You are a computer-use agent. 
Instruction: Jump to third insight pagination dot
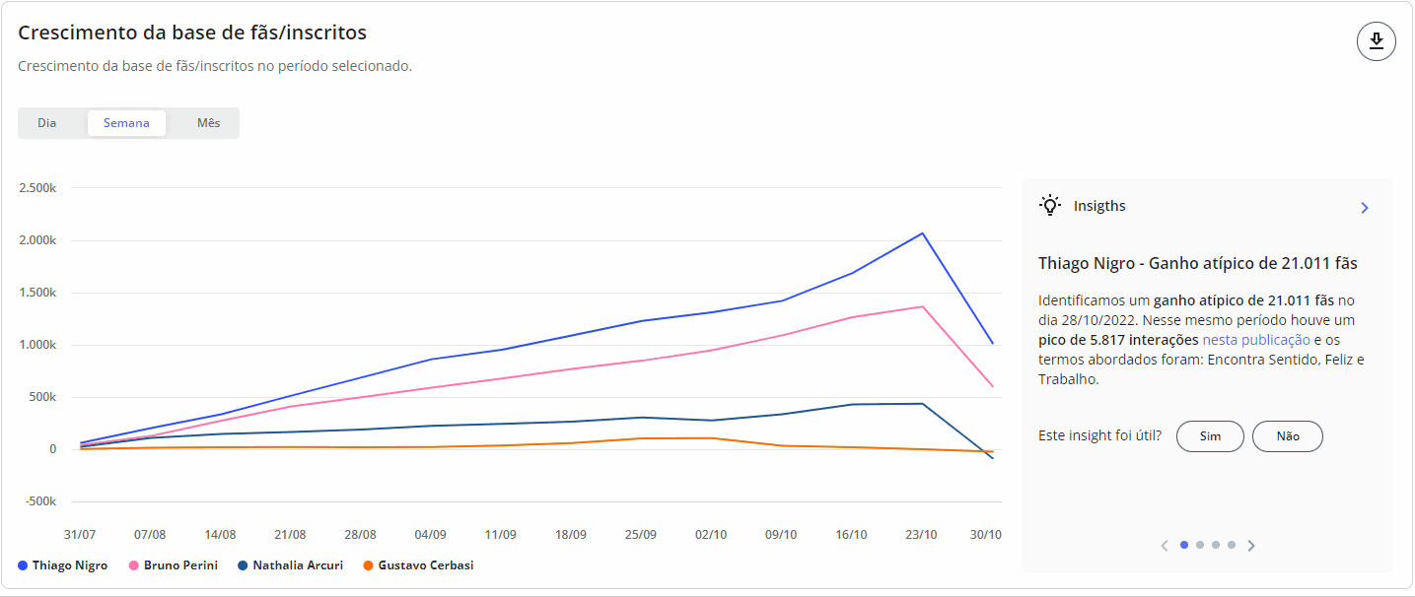click(1216, 545)
